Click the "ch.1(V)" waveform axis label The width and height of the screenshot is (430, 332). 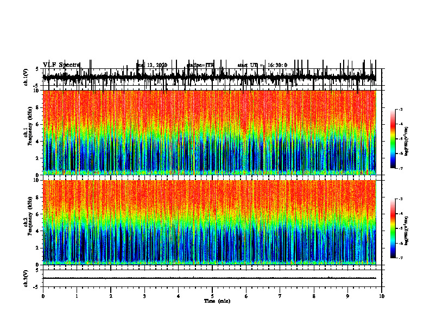[26, 77]
